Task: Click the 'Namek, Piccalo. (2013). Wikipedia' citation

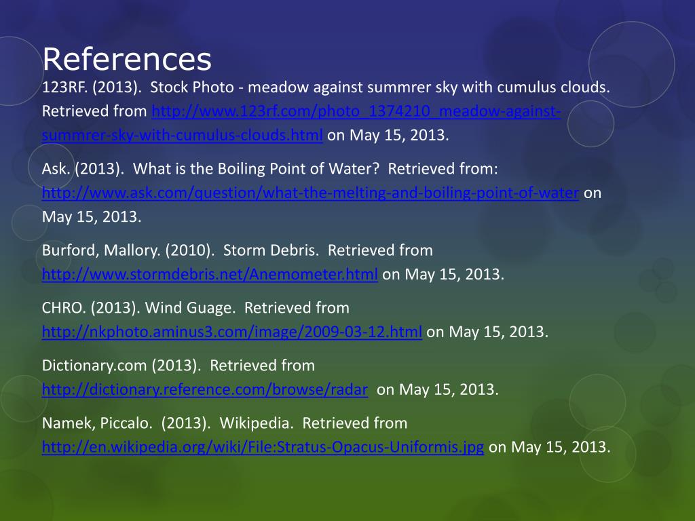Action: coord(168,423)
